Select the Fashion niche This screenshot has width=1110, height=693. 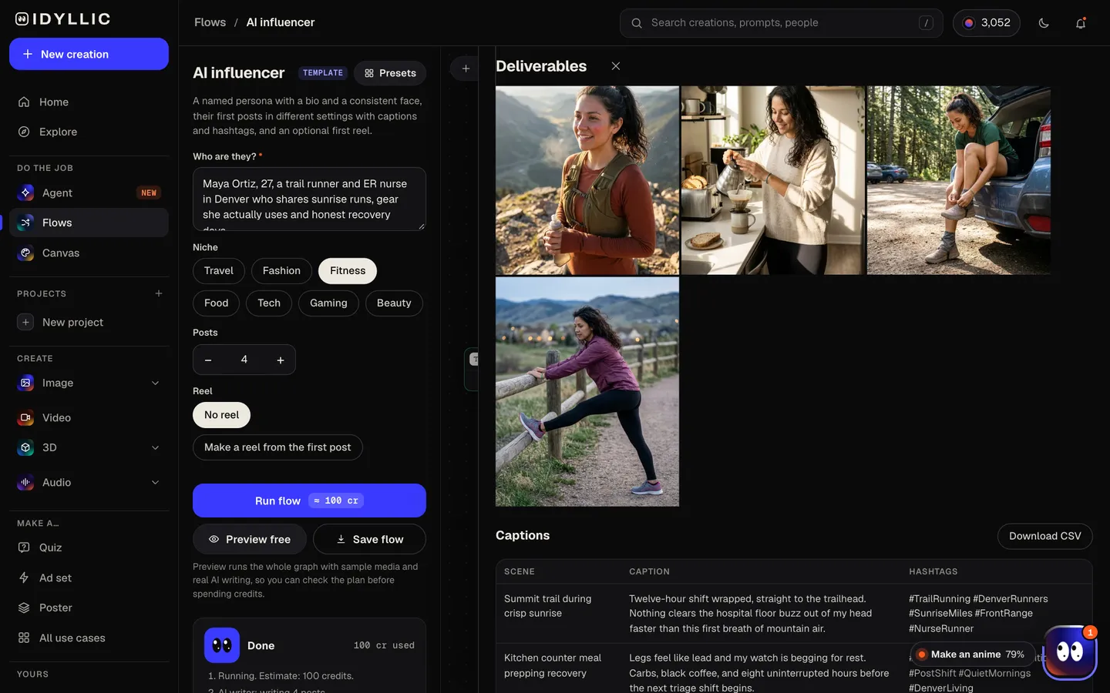pyautogui.click(x=281, y=271)
